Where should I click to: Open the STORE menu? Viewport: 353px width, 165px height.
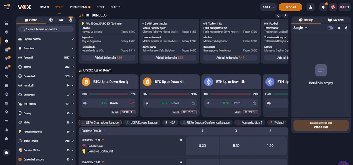click(x=101, y=7)
